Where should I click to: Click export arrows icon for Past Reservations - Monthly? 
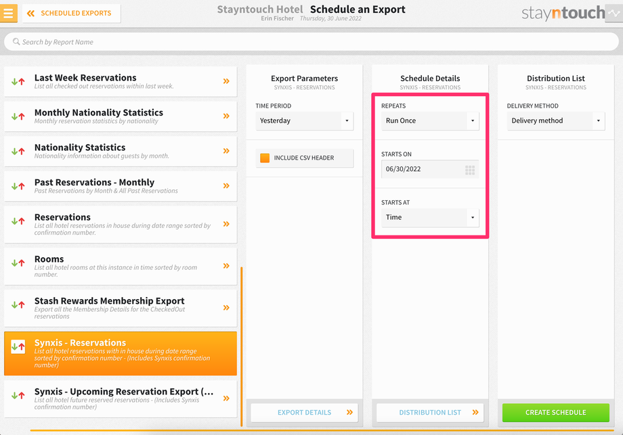point(18,186)
